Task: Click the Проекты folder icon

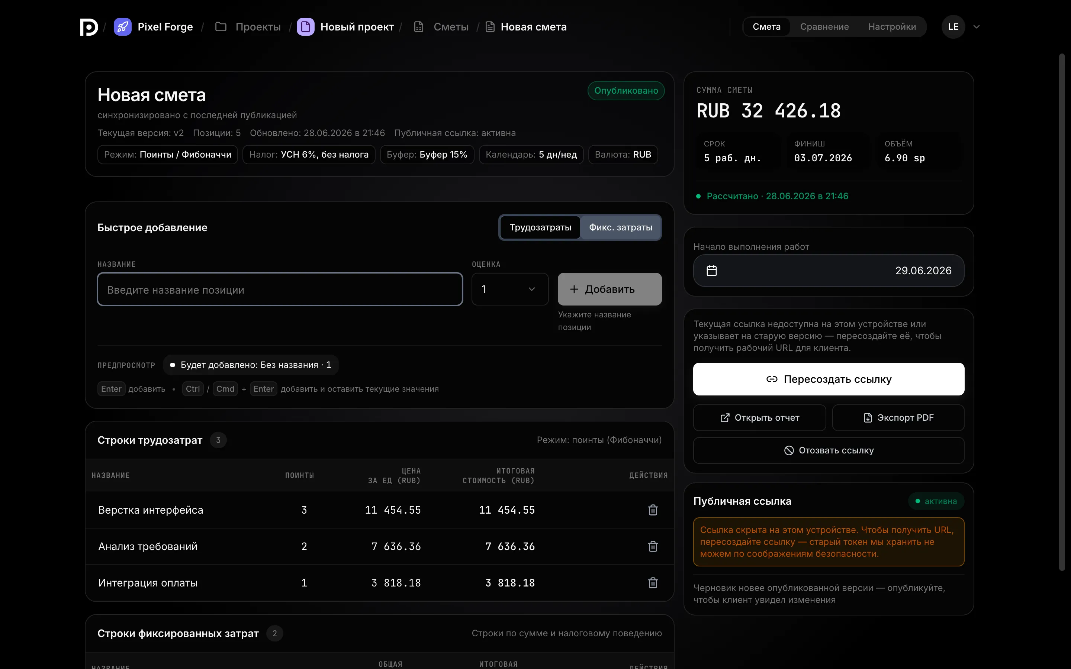Action: coord(221,27)
